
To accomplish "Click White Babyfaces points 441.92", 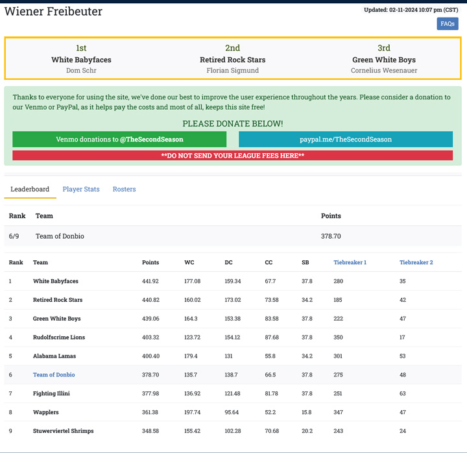I will (150, 281).
